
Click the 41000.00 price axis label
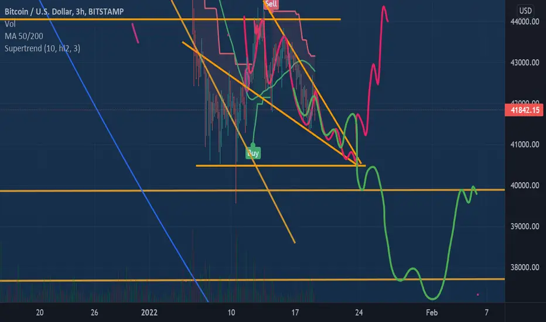(x=525, y=145)
